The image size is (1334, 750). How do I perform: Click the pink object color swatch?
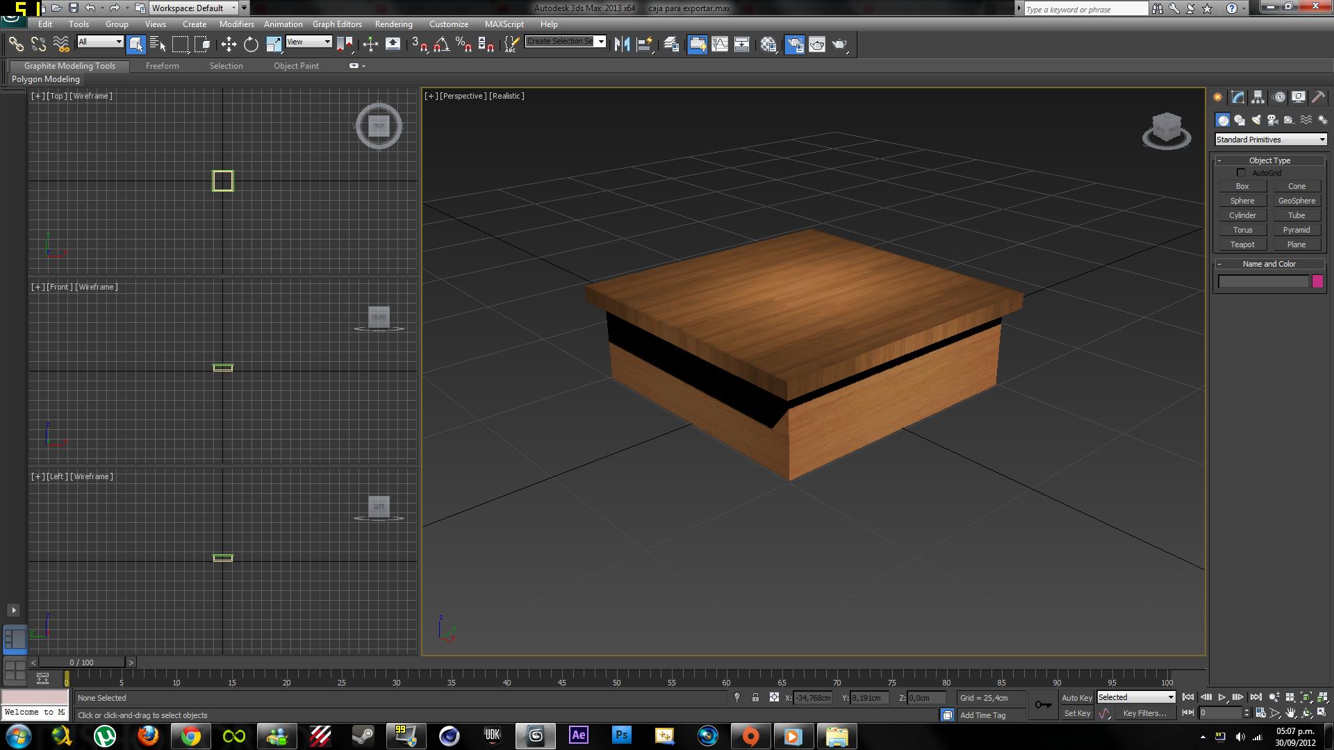click(x=1317, y=281)
